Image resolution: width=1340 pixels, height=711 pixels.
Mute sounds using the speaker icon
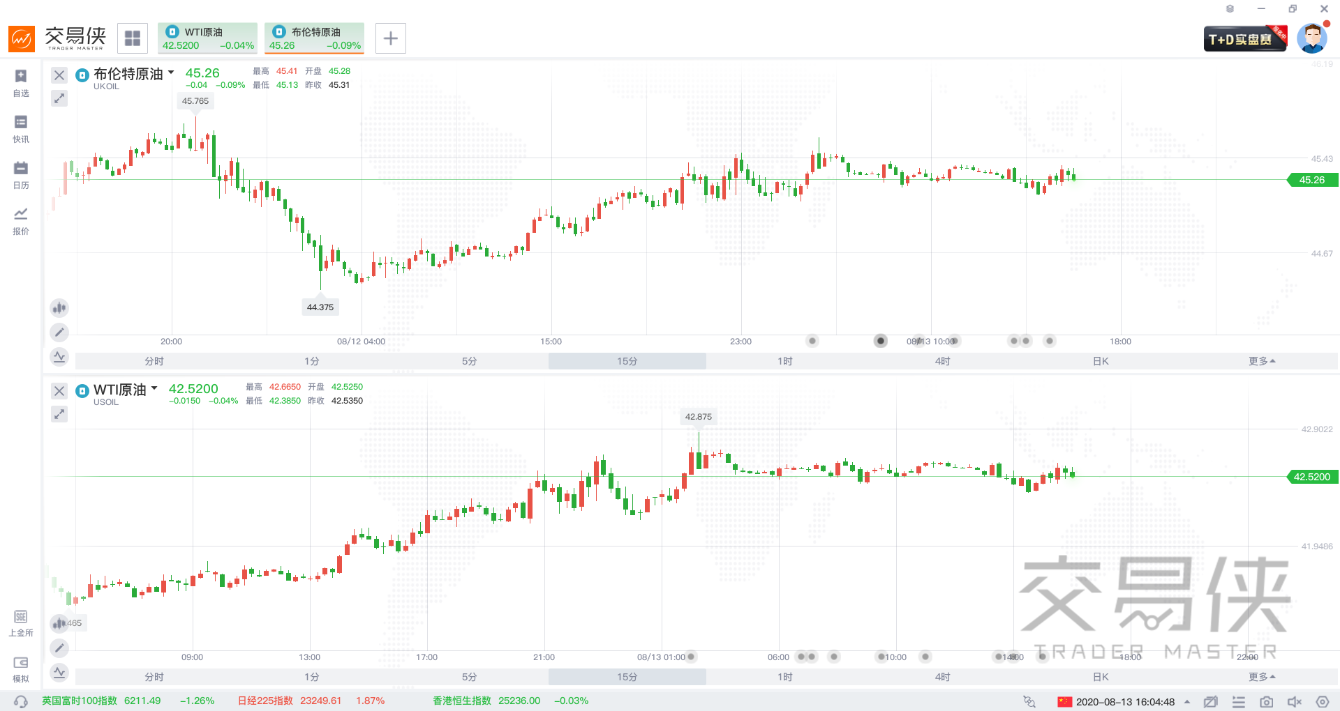[x=1295, y=702]
